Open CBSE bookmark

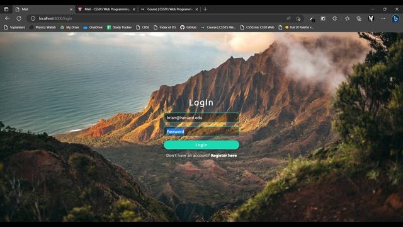pos(143,27)
